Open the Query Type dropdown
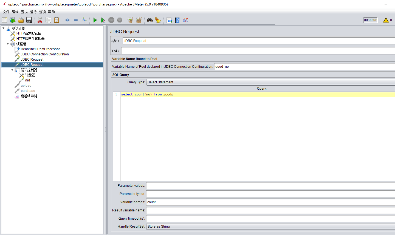Screen dimensions: 395x235 (x=270, y=82)
